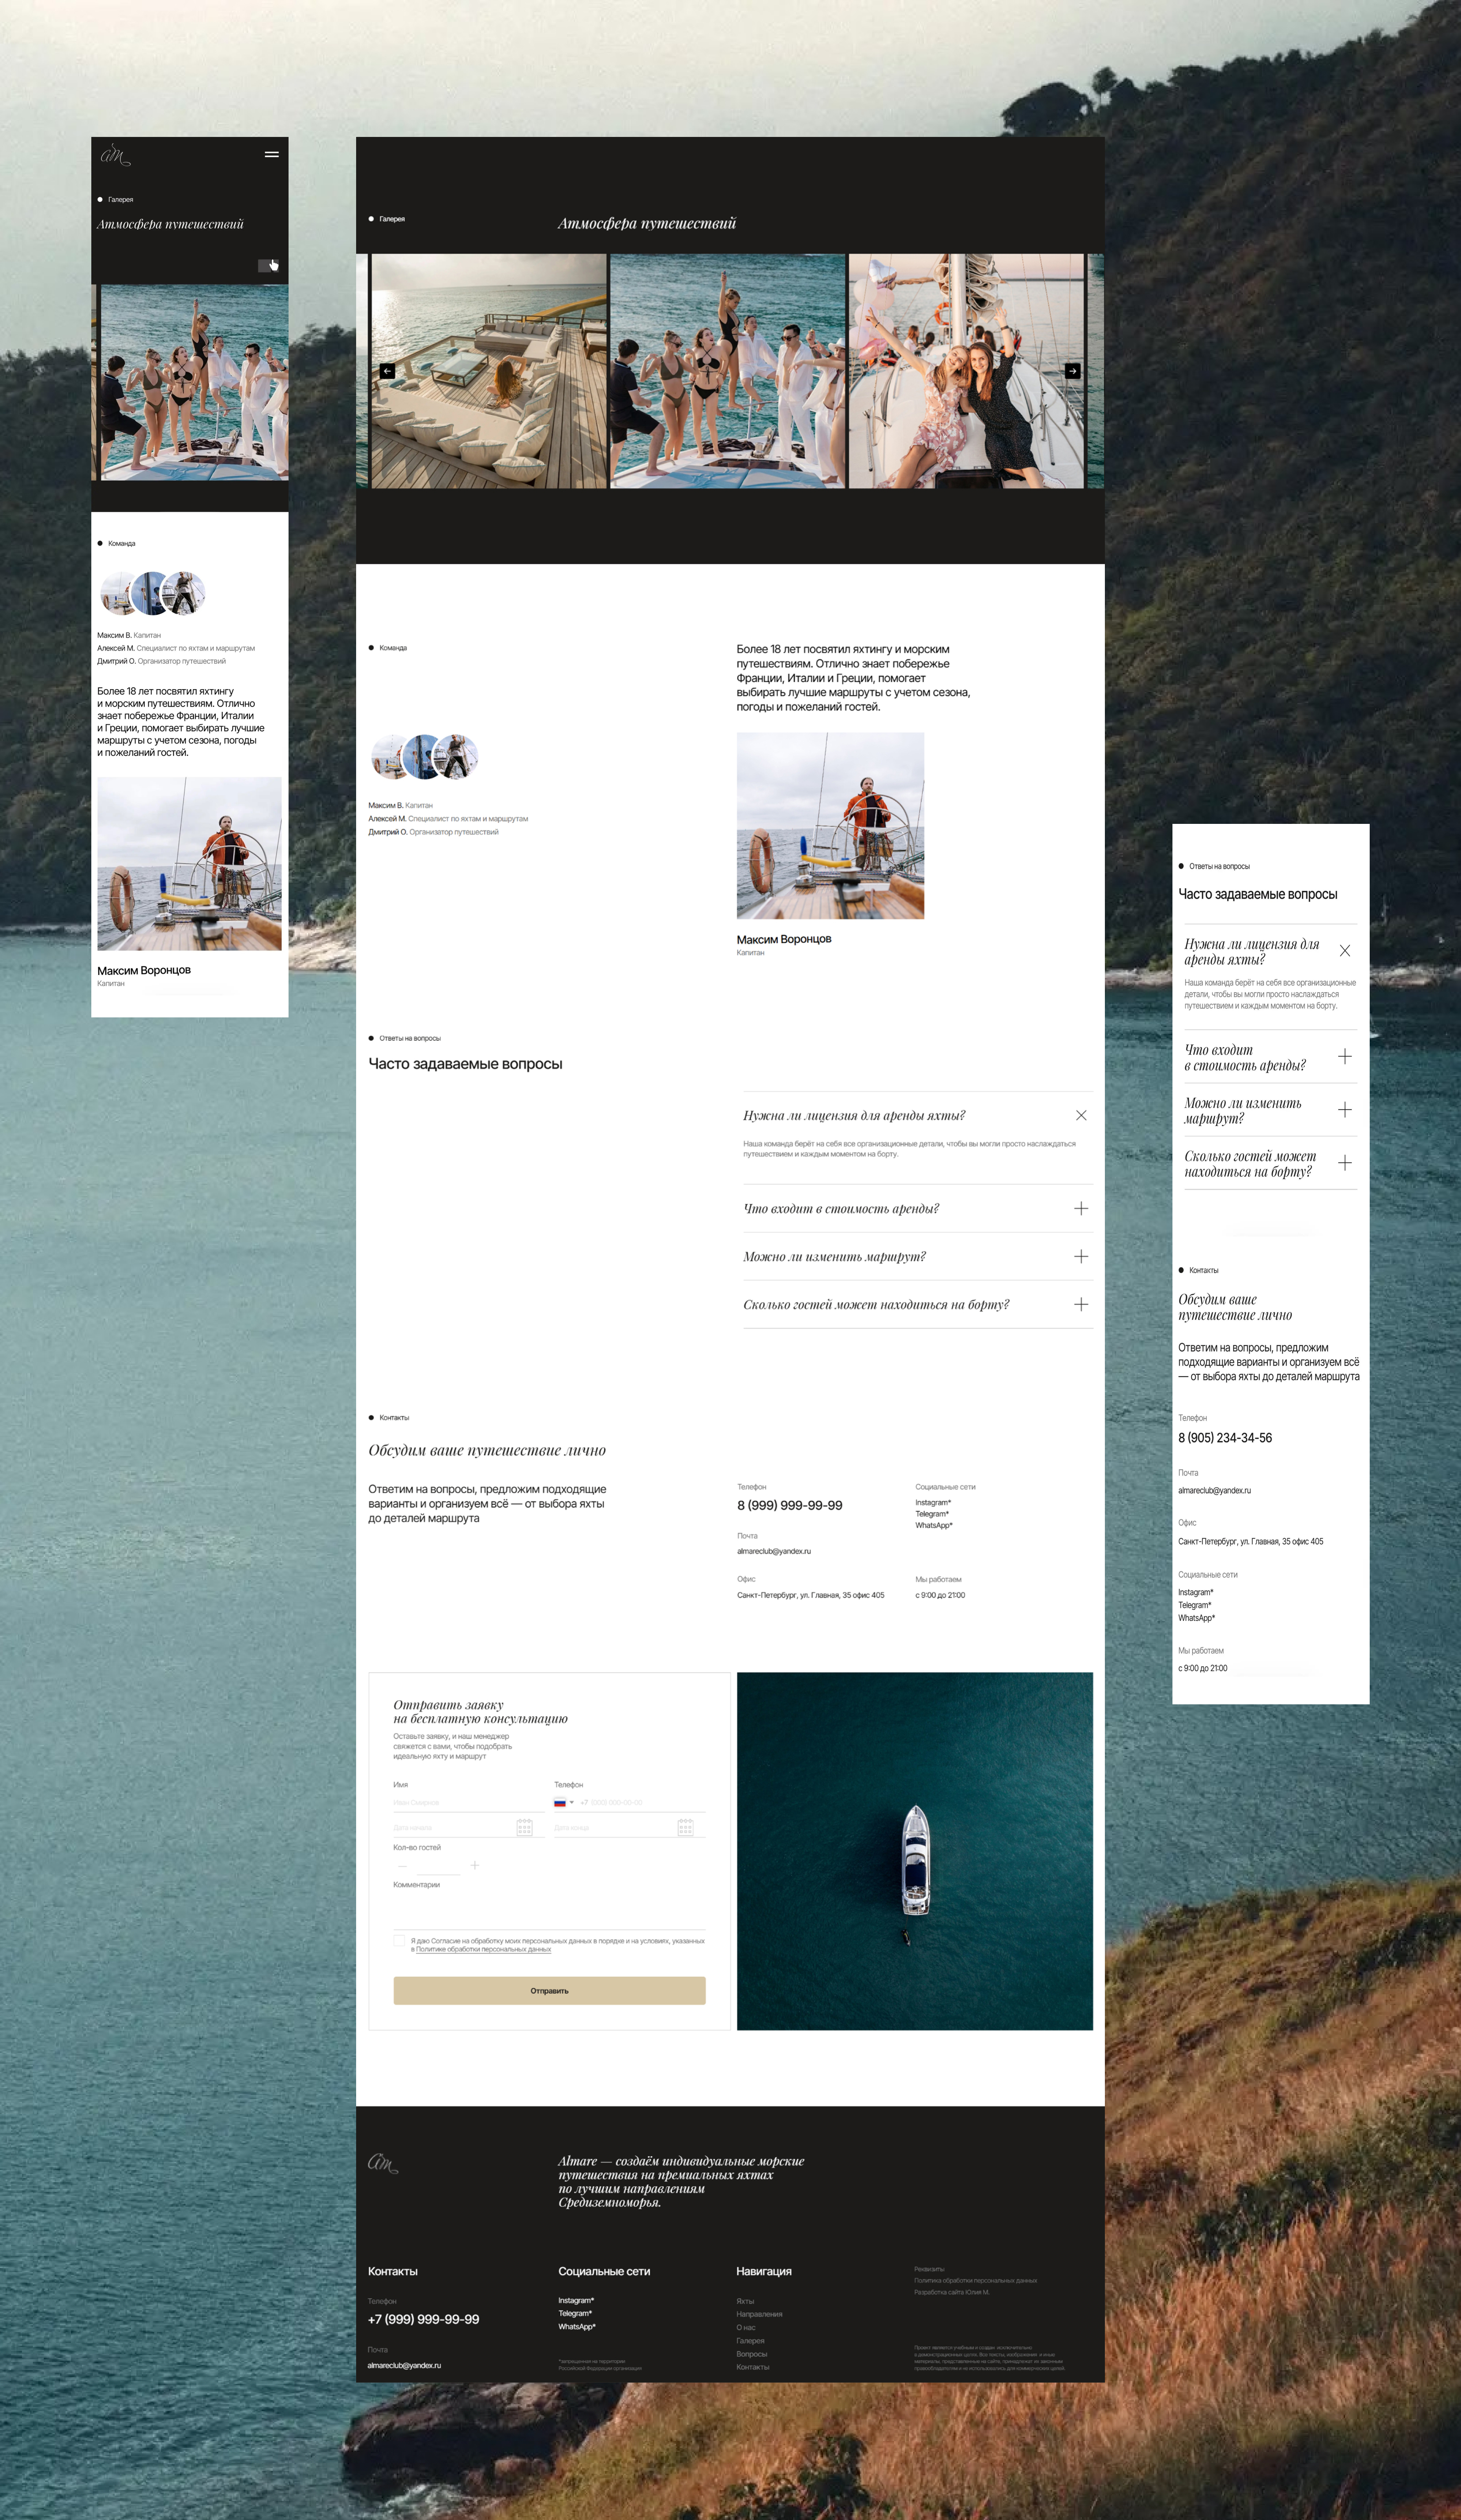Click phone 8 (905) 234-34-56 in mobile mockup
The width and height of the screenshot is (1461, 2520).
point(1225,1438)
